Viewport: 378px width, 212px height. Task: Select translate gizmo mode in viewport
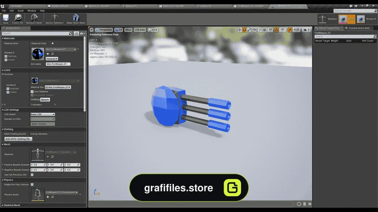coord(239,30)
